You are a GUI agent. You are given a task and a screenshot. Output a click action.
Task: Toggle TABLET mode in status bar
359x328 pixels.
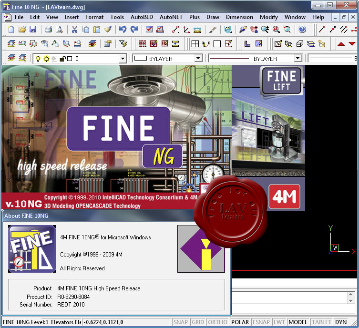coord(321,322)
